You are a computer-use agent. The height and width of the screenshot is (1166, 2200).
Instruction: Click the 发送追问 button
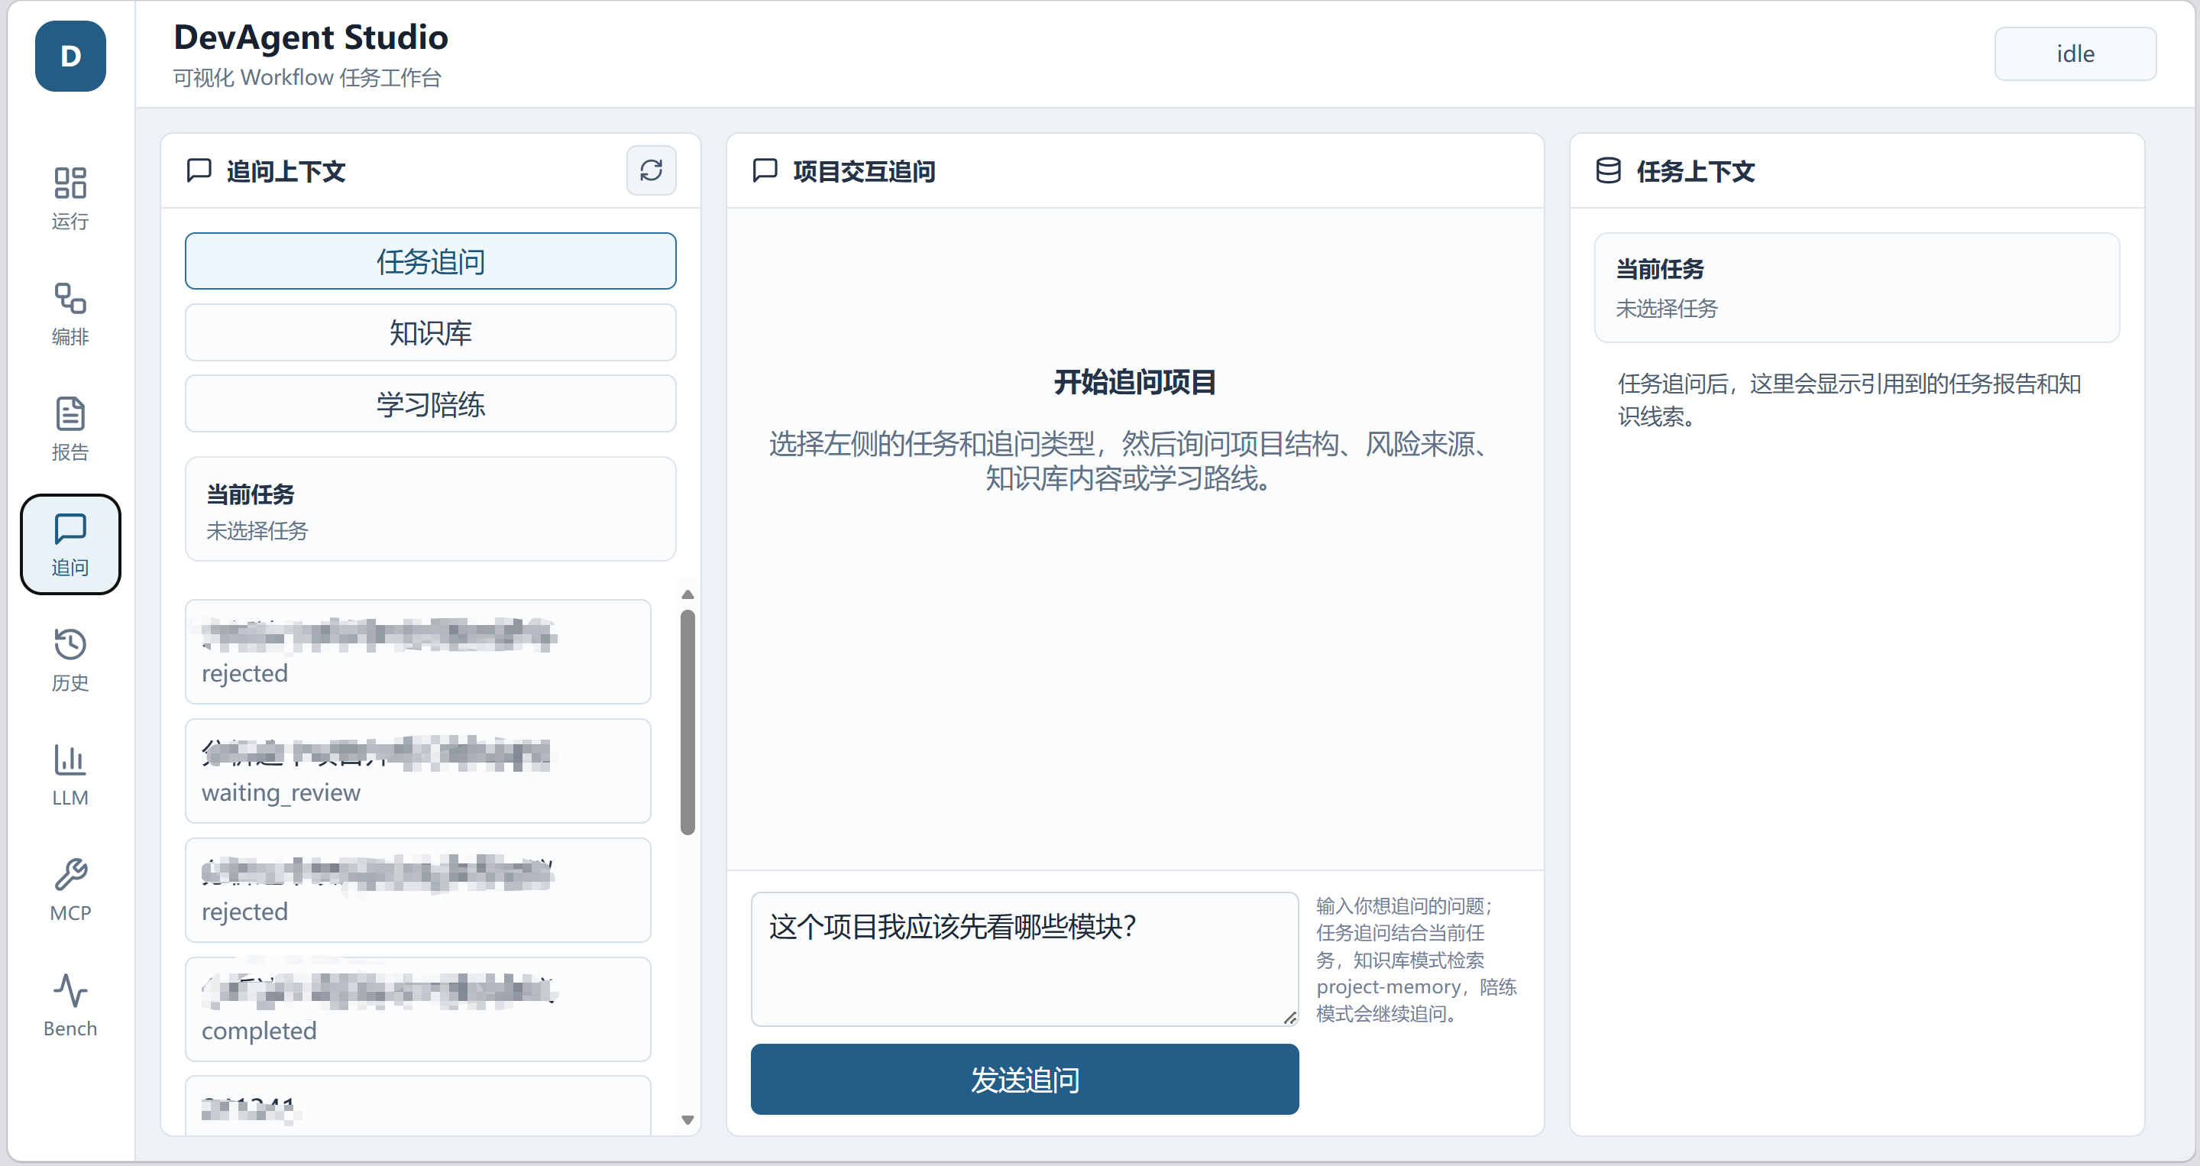point(1024,1079)
